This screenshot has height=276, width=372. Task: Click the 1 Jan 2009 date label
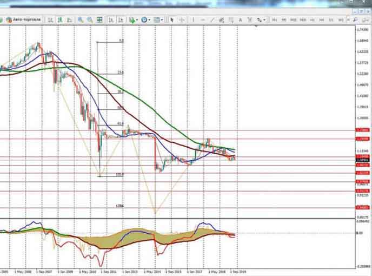click(65, 271)
